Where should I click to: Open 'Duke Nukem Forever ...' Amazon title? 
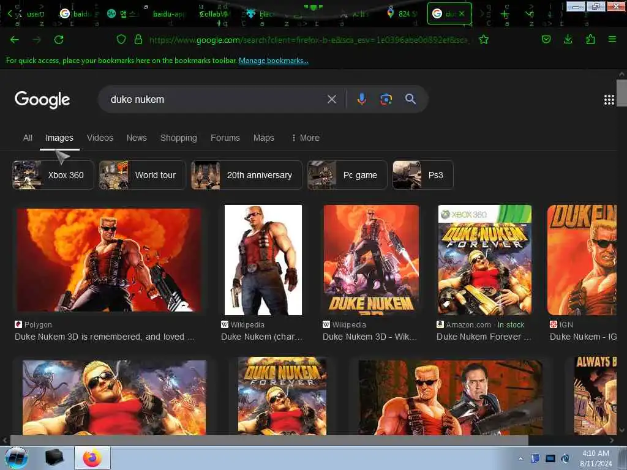click(x=484, y=337)
